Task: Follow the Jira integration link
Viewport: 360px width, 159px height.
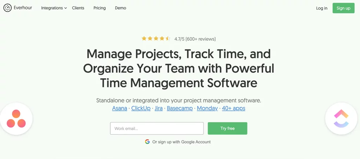Action: [159, 108]
